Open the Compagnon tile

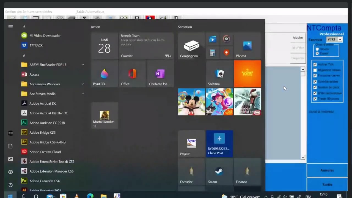[x=191, y=46]
